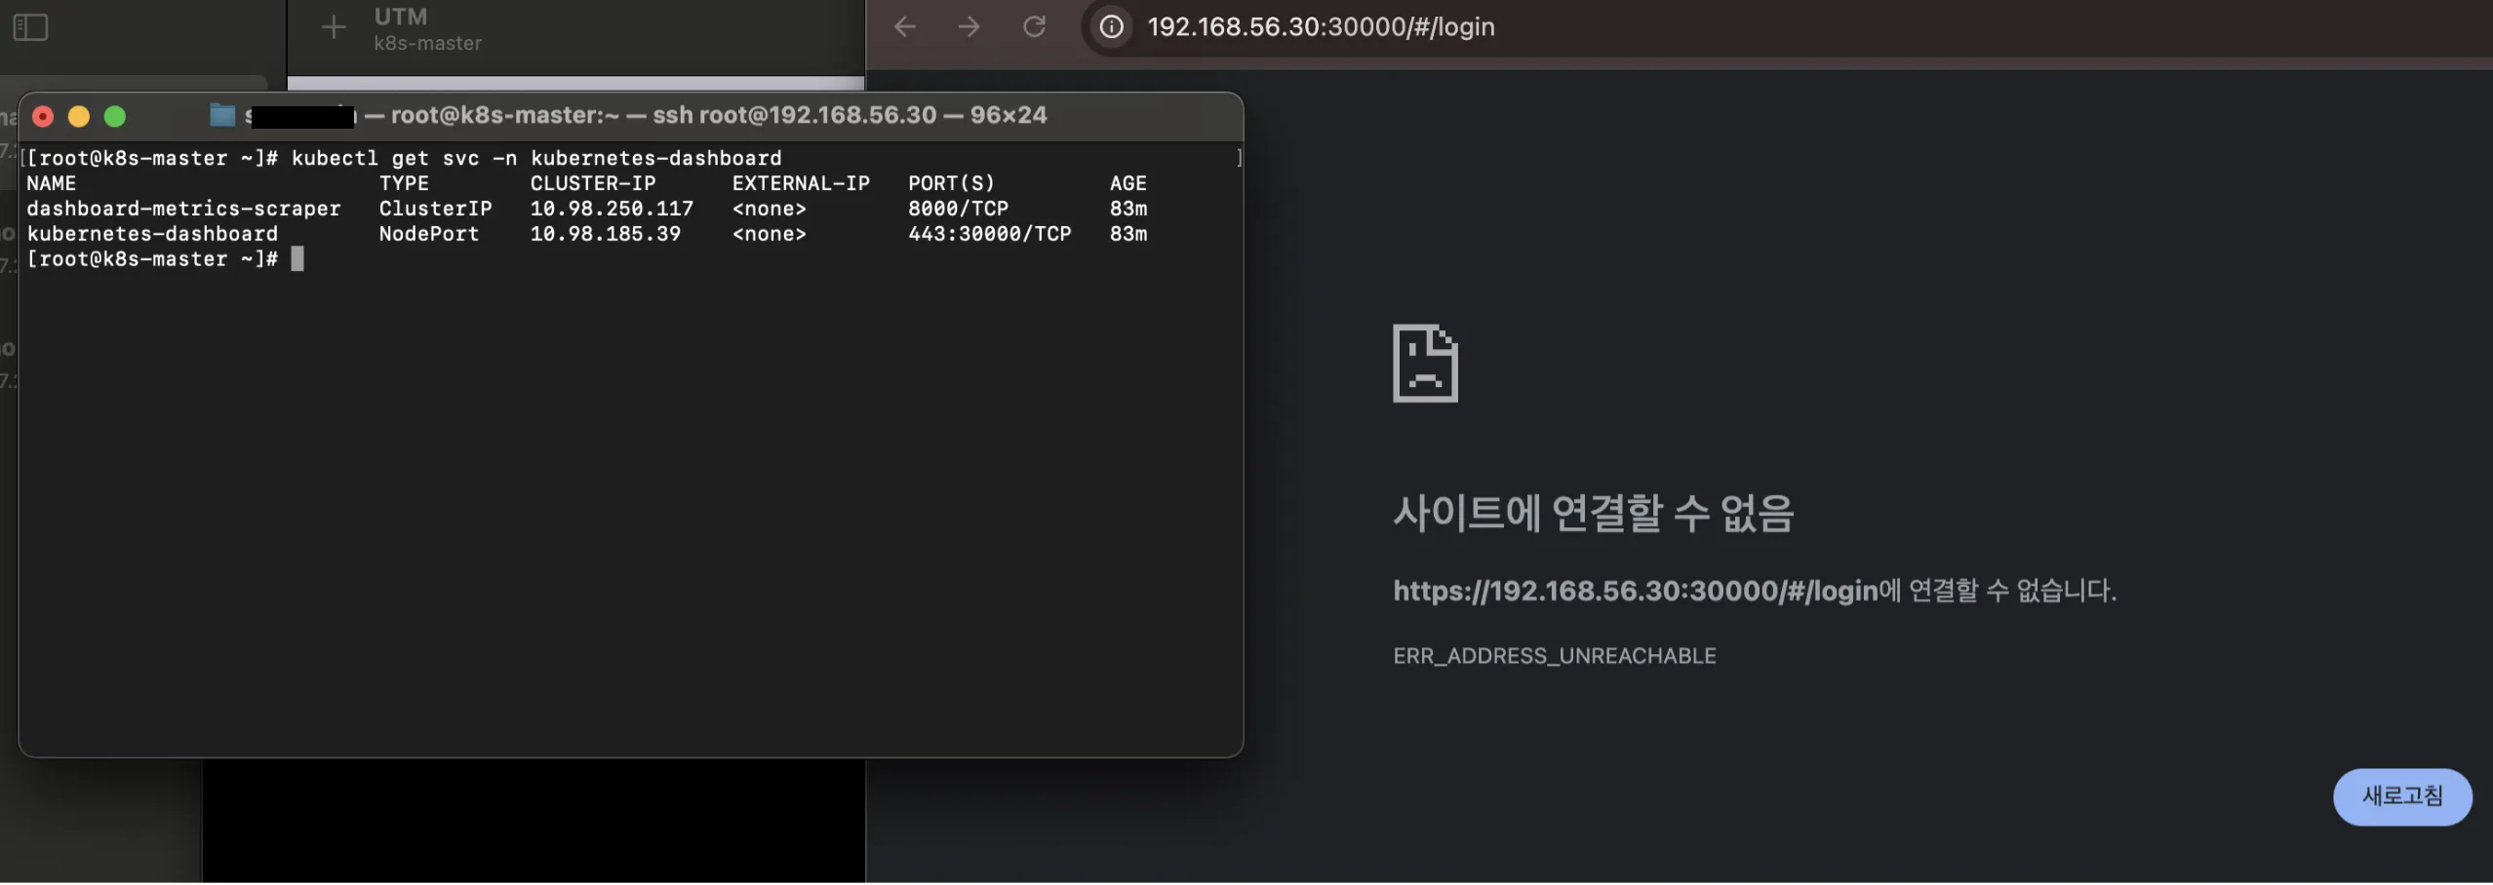Click port value '8000/TCP'
This screenshot has height=885, width=2493.
pyautogui.click(x=959, y=209)
